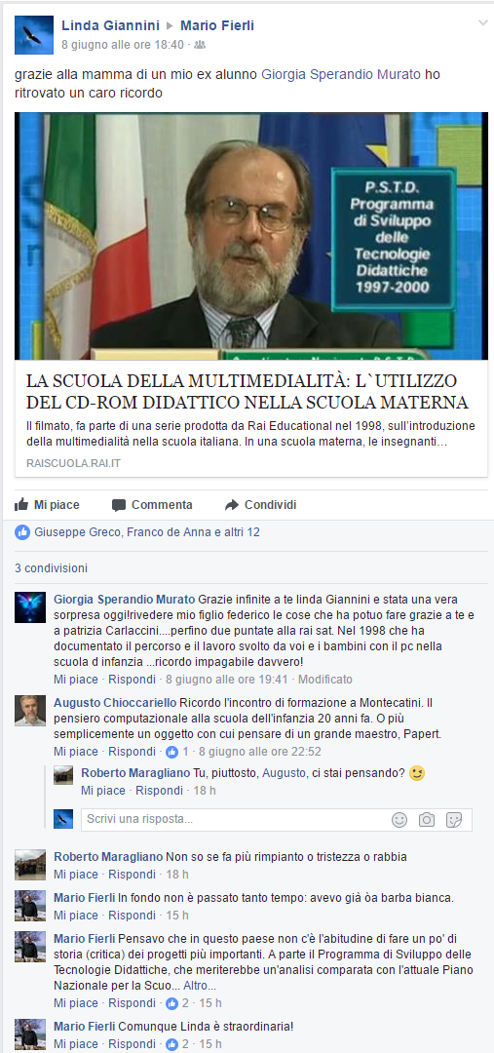Click the audience friends icon next to the post time
Image resolution: width=494 pixels, height=1053 pixels.
pyautogui.click(x=200, y=45)
